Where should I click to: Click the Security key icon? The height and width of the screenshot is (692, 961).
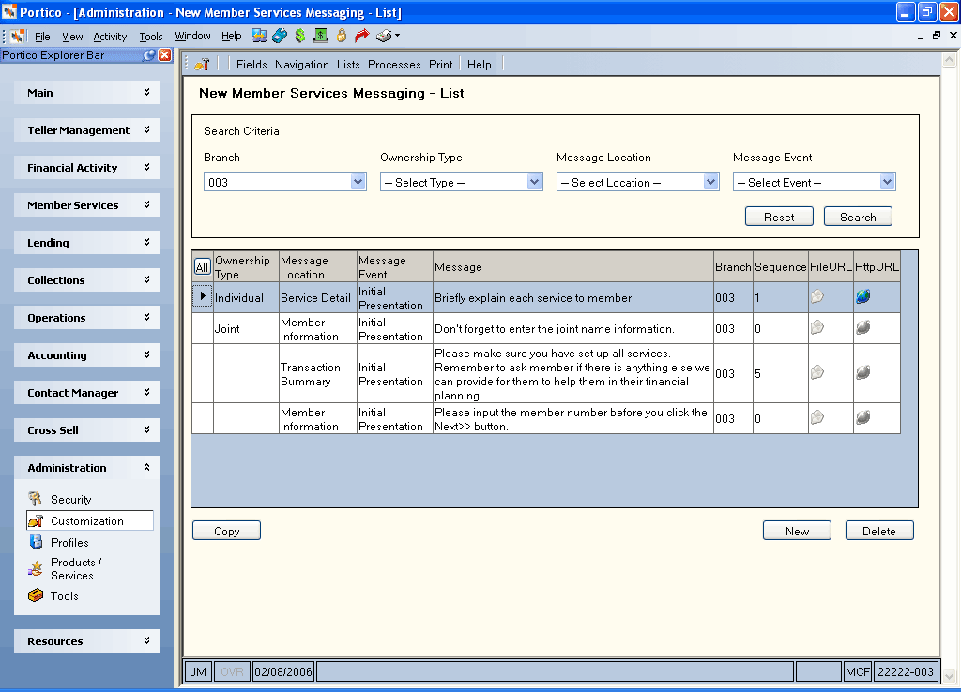click(x=36, y=499)
